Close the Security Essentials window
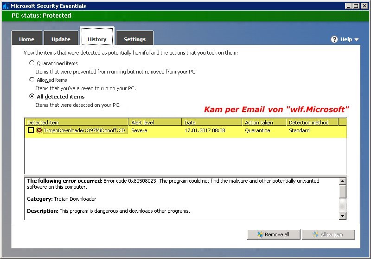Screen dimensions: 371x259 click(365, 6)
